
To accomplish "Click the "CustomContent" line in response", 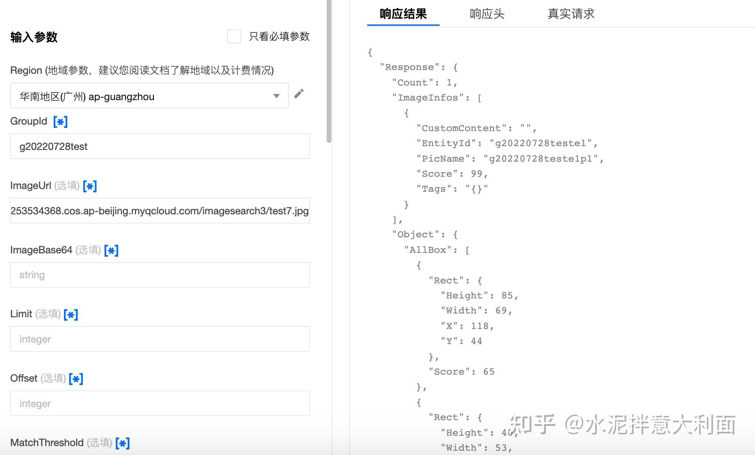I will tap(476, 128).
